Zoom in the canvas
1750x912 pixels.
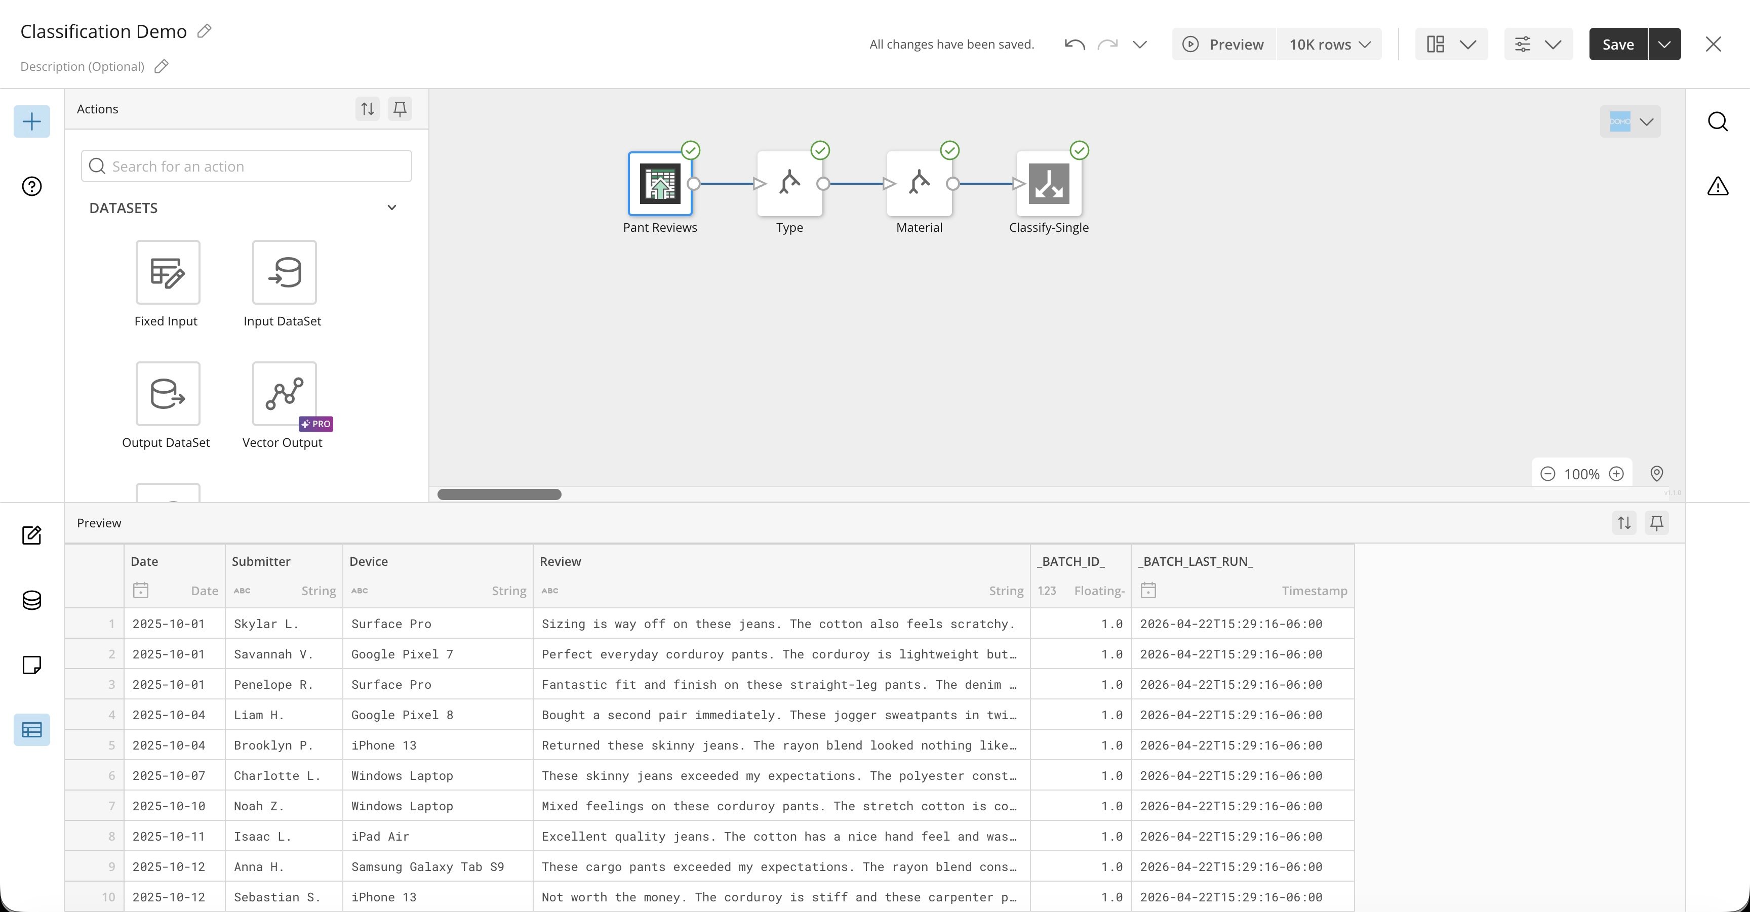[x=1616, y=474]
